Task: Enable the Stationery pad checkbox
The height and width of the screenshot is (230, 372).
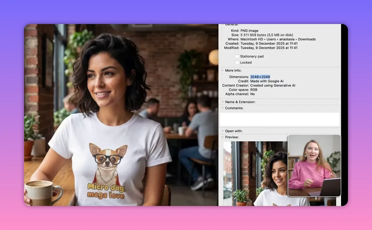Action: (237, 56)
